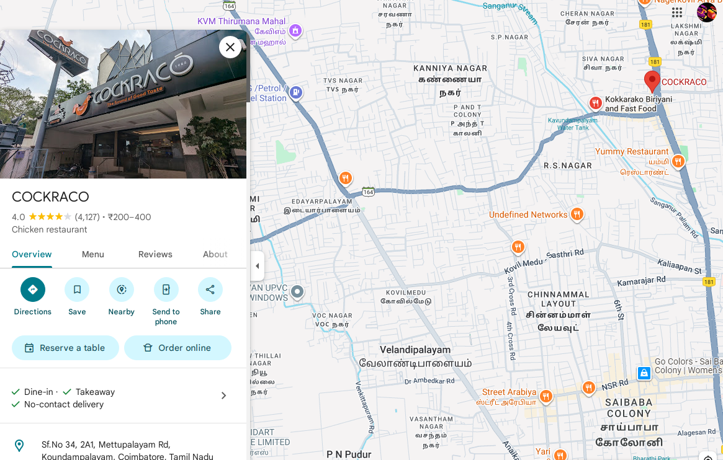Open the Google apps grid
Viewport: 723px width, 460px height.
677,12
